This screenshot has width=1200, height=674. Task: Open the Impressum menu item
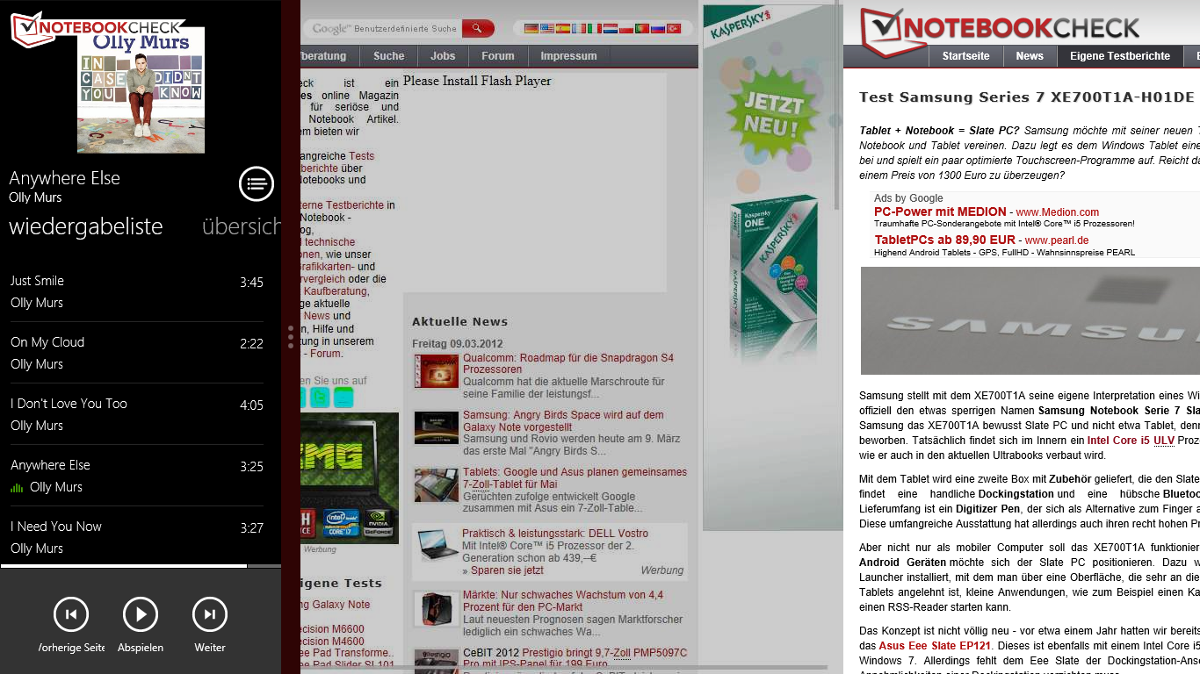pos(568,56)
